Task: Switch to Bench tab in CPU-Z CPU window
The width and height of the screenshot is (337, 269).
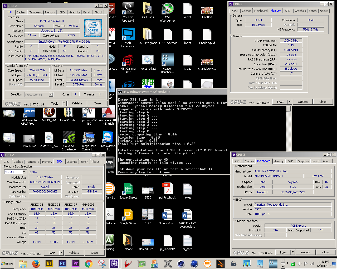Action: [x=87, y=12]
